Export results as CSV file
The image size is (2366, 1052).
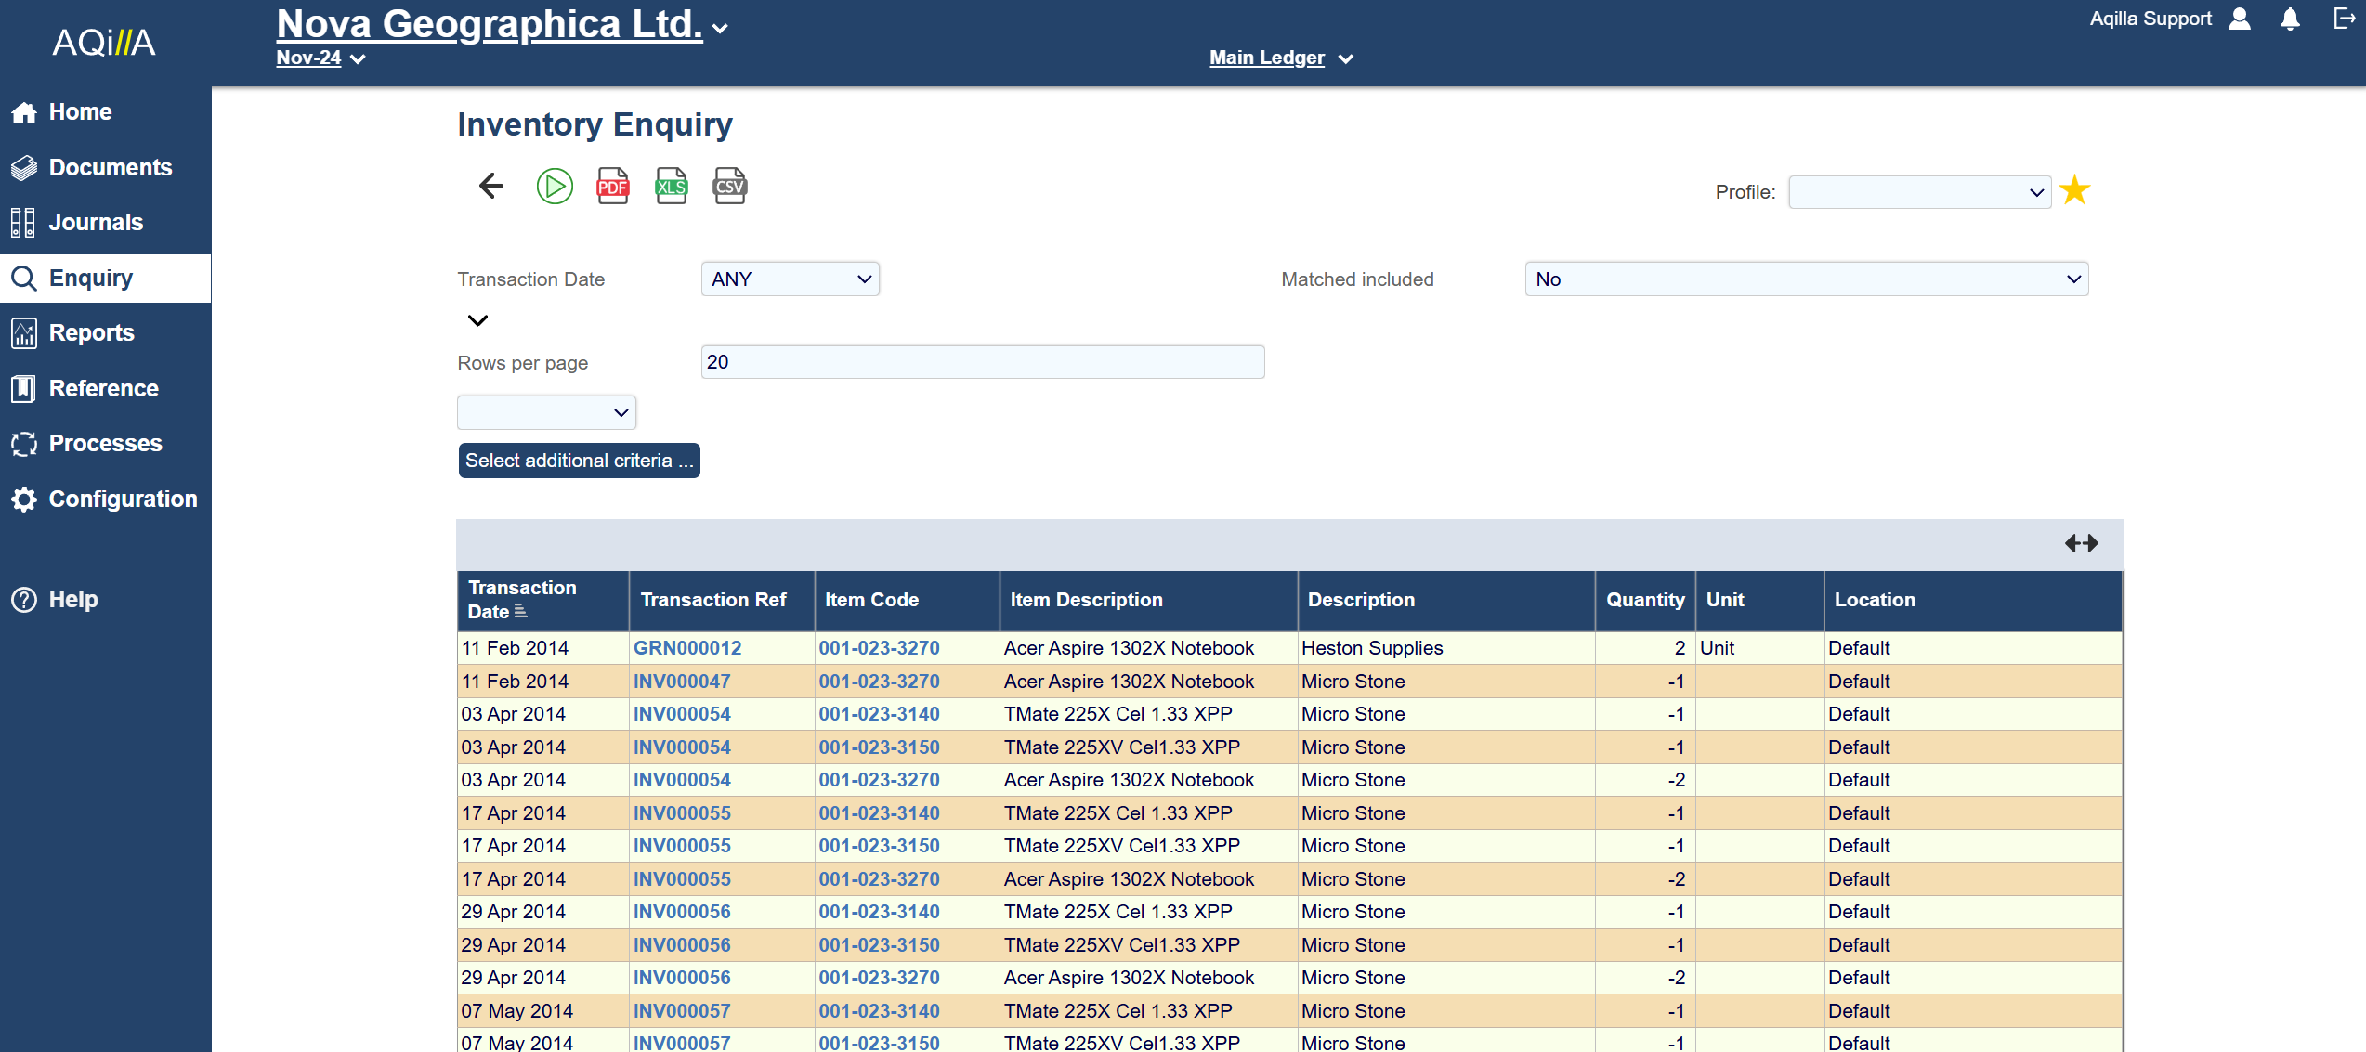[x=729, y=187]
